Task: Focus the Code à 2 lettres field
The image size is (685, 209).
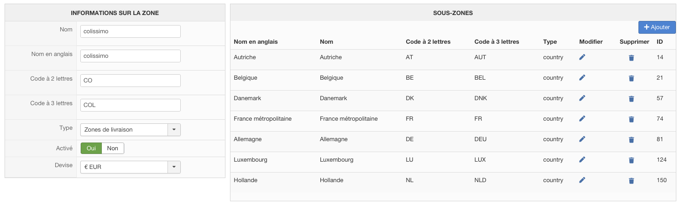Action: [130, 81]
